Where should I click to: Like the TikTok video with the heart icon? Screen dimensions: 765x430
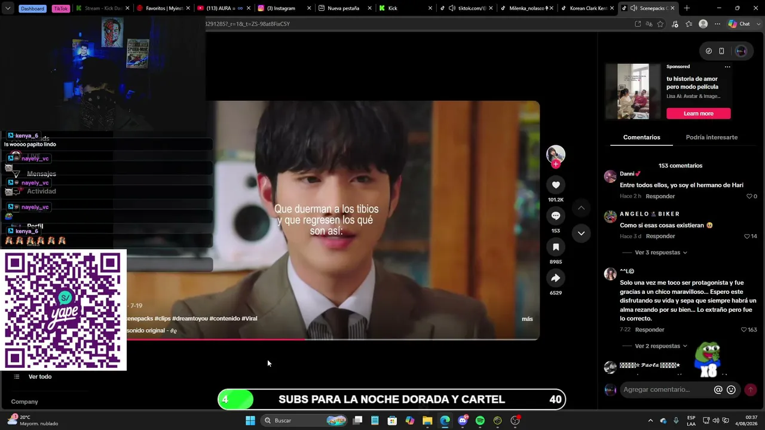pos(556,185)
